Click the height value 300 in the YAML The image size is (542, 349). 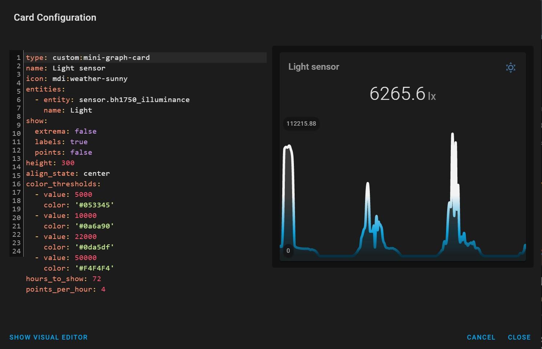click(68, 163)
